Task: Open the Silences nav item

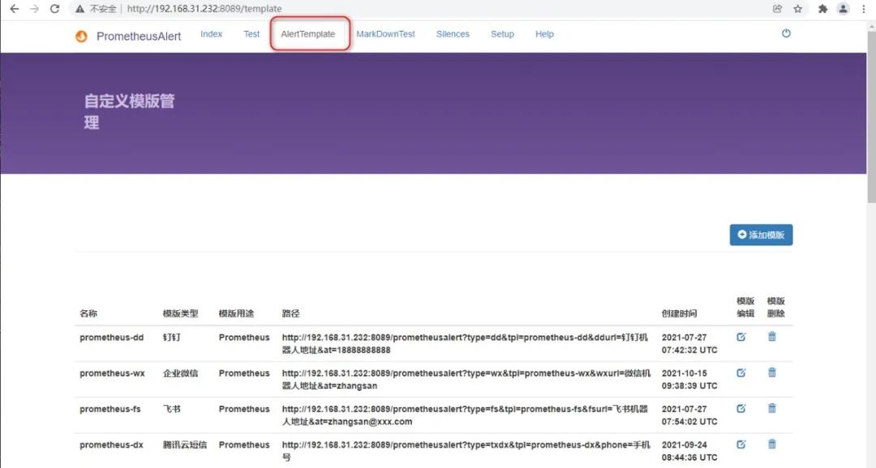Action: pos(453,34)
